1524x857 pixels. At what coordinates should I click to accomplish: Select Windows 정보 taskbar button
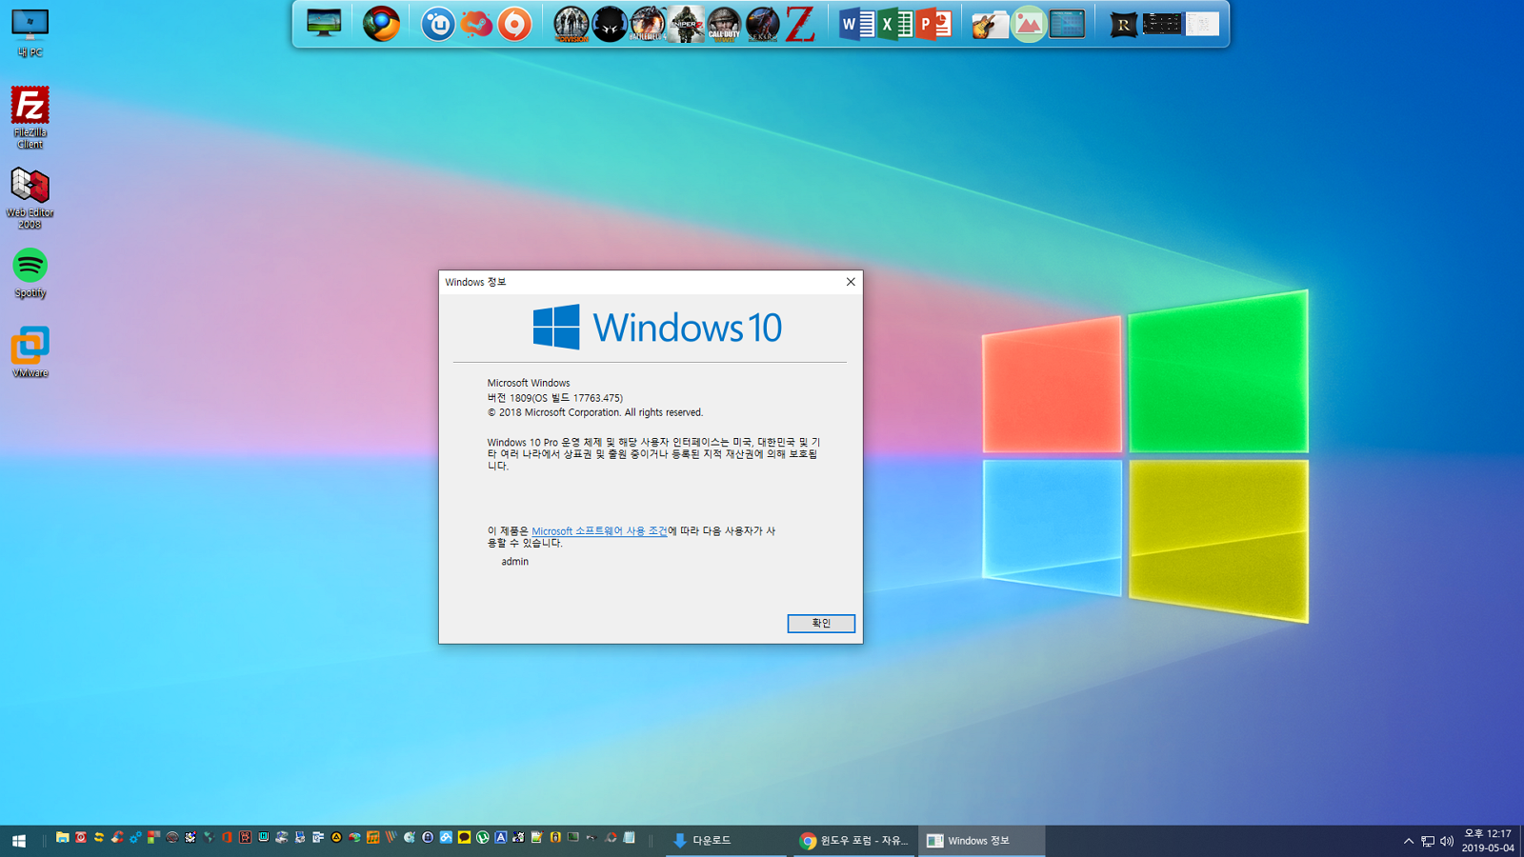pyautogui.click(x=981, y=841)
